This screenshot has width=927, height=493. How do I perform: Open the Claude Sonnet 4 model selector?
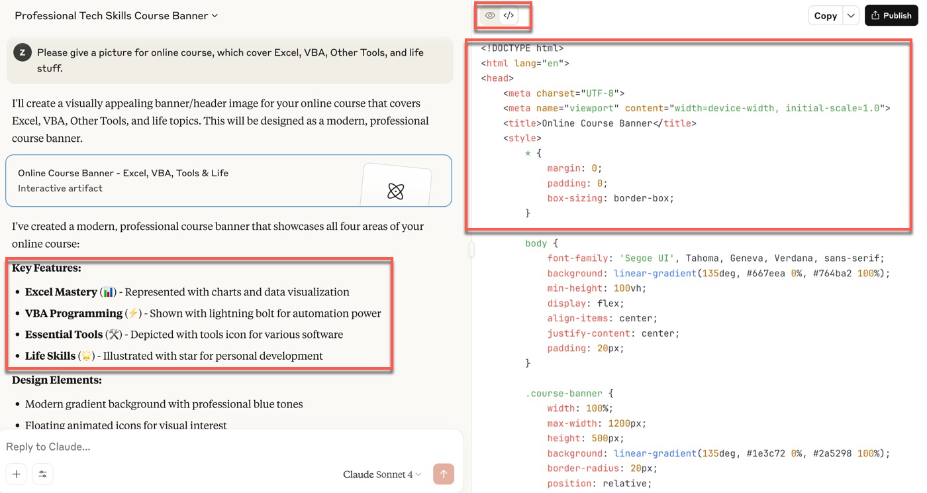coord(382,474)
